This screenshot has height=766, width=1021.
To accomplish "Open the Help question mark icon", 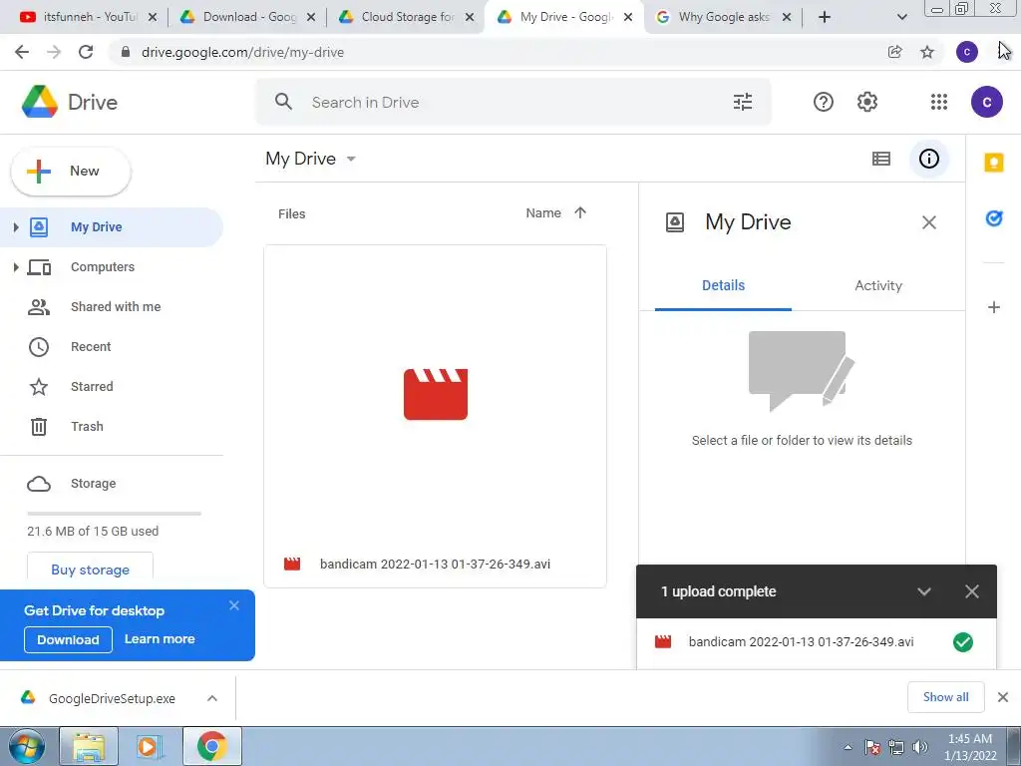I will [x=823, y=102].
